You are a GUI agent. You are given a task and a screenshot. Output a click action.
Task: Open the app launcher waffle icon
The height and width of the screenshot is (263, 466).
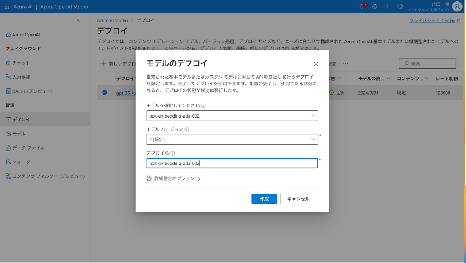(x=7, y=6)
